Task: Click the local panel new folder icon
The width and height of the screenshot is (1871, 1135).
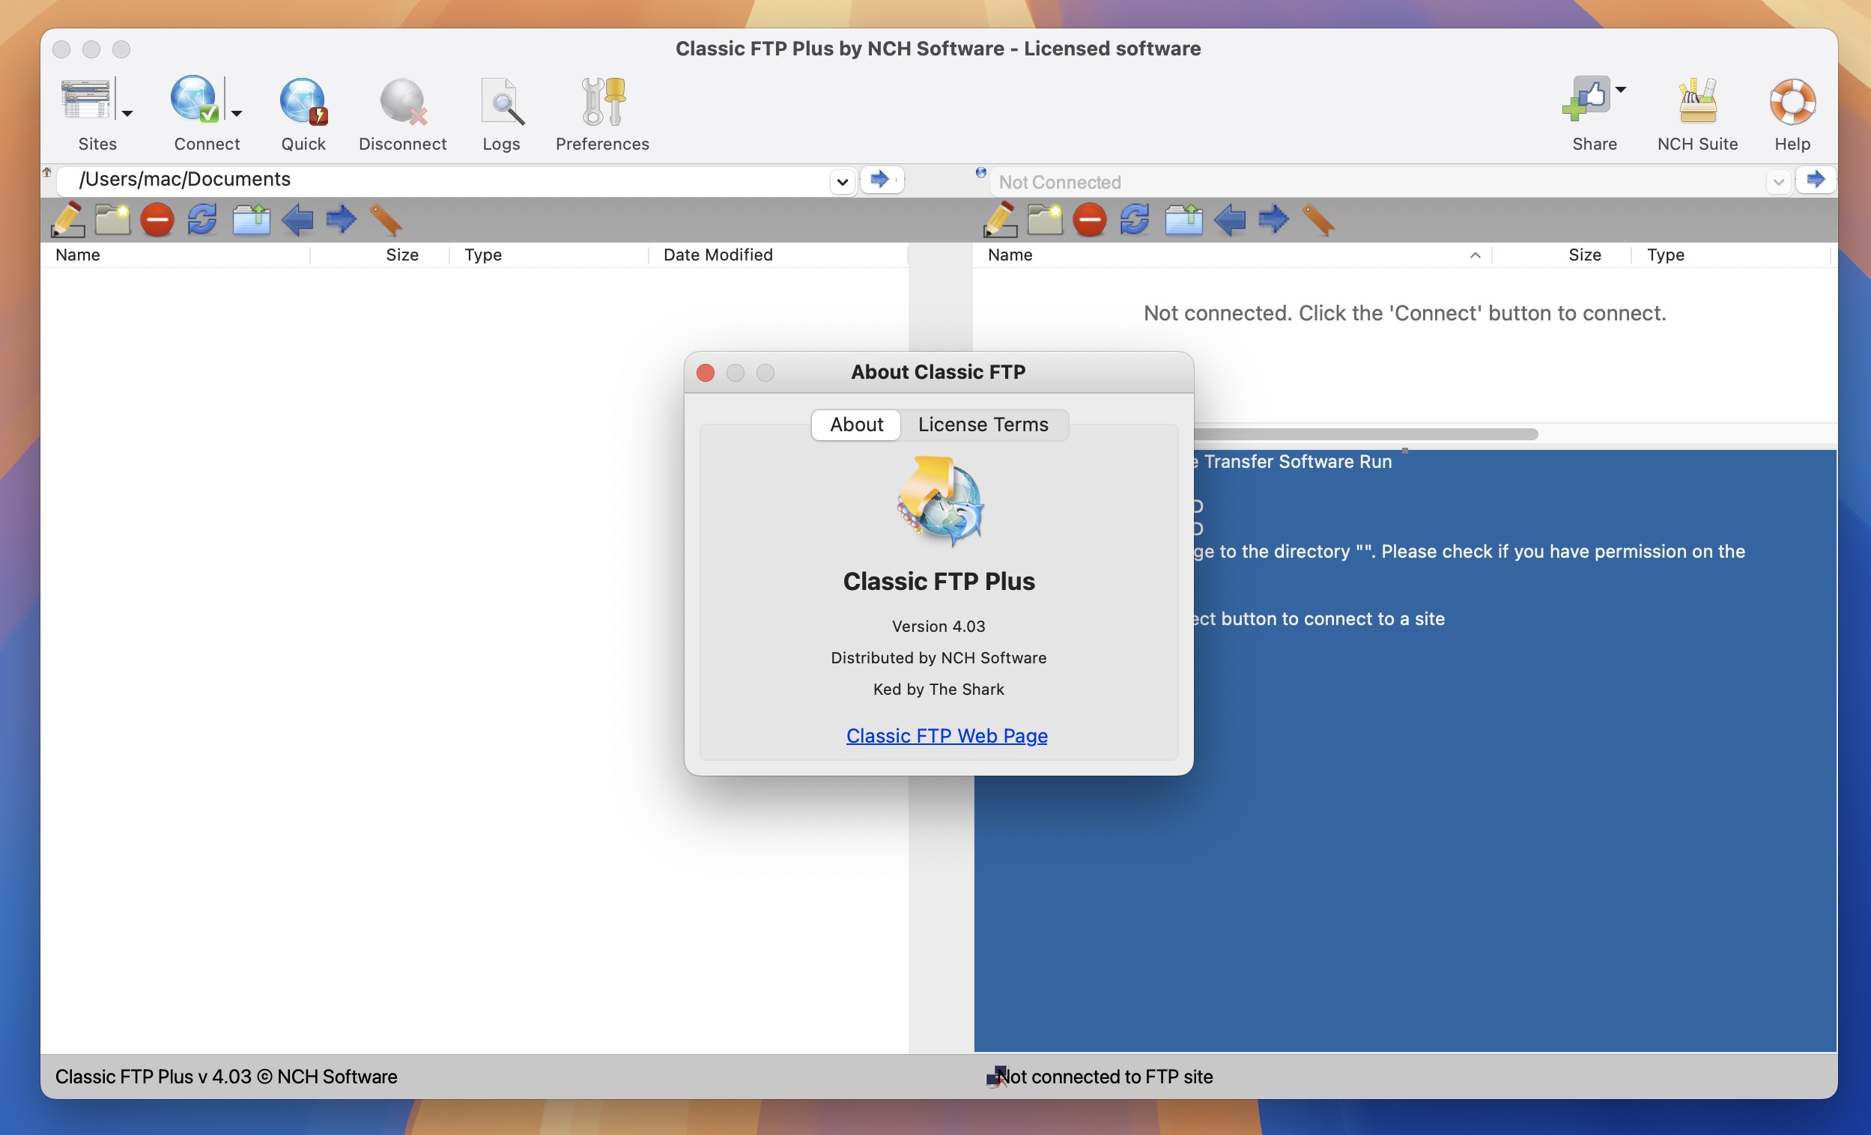Action: pyautogui.click(x=114, y=219)
